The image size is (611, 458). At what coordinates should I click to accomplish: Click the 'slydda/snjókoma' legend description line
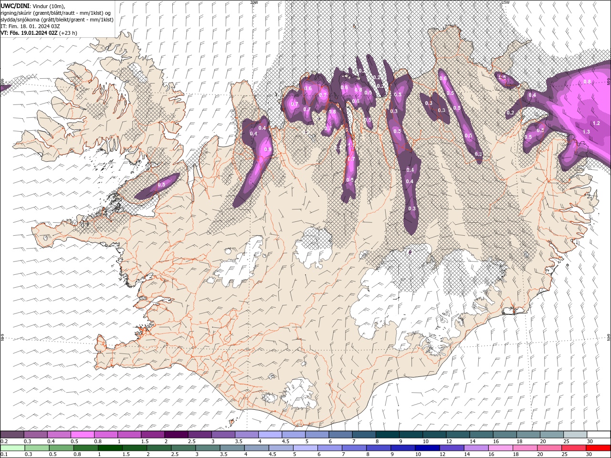coord(57,20)
